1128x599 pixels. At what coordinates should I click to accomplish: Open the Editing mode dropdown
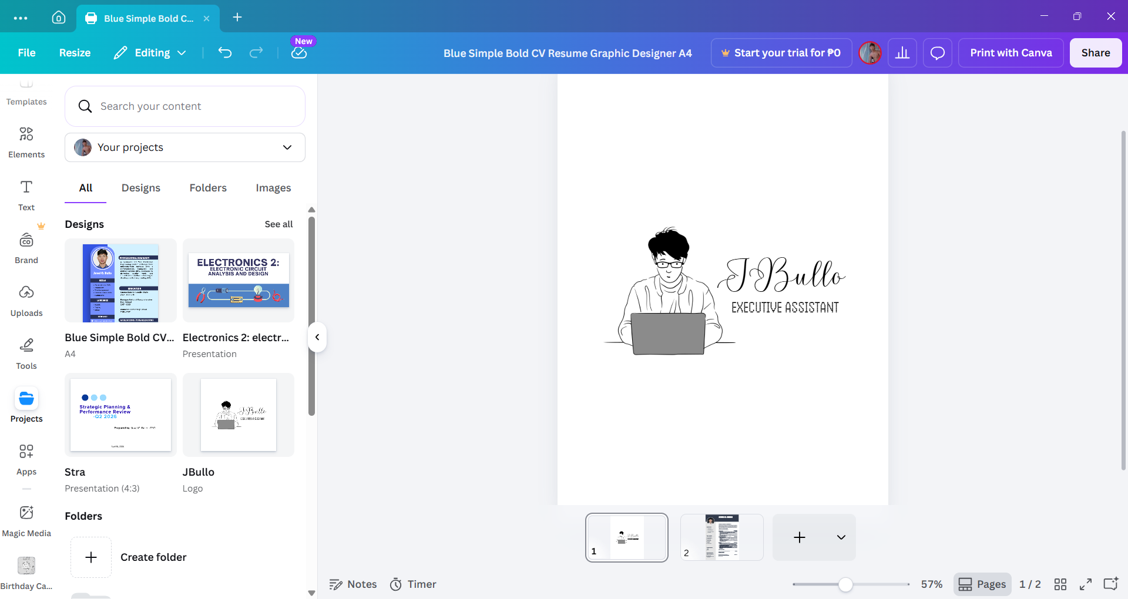point(150,53)
